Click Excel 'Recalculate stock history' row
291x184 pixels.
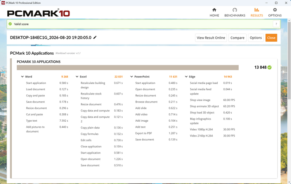pyautogui.click(x=101, y=96)
